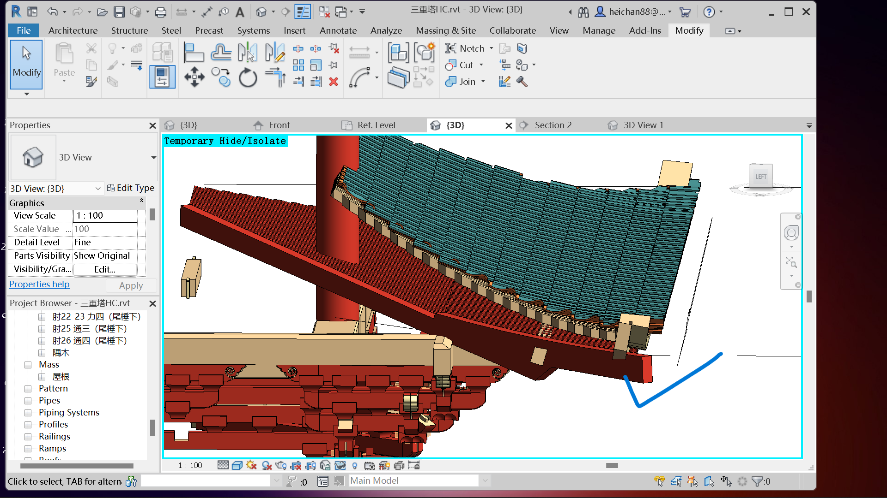The width and height of the screenshot is (887, 498).
Task: Toggle shadows in the view control bar
Action: pos(267,466)
